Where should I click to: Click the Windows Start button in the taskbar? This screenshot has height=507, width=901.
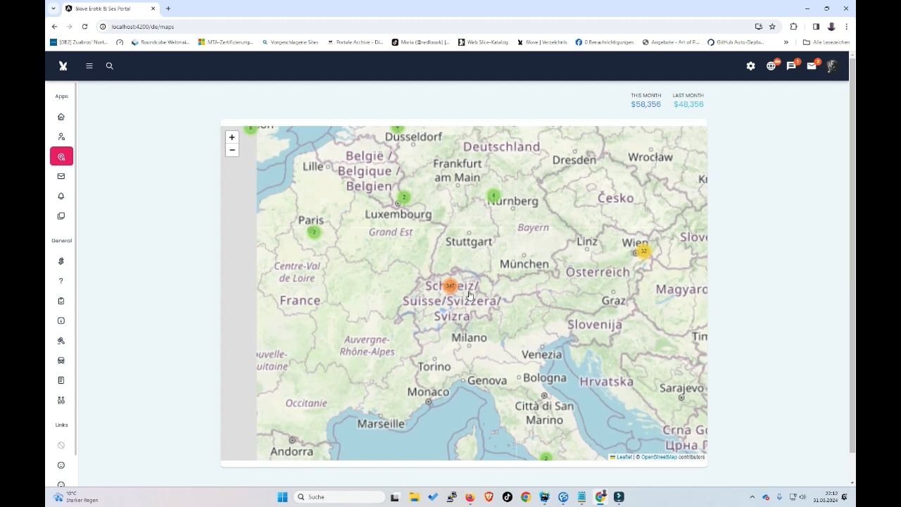[x=282, y=497]
